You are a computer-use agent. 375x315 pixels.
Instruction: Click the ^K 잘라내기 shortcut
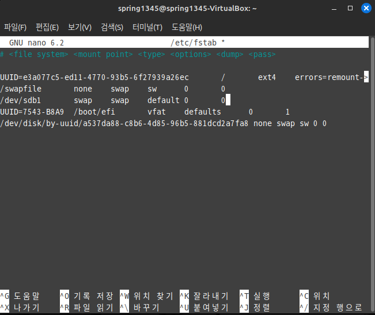coord(204,296)
